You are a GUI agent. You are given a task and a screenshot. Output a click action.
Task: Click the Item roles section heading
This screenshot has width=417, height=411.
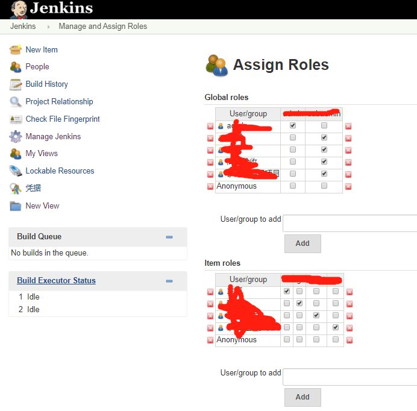tap(222, 263)
